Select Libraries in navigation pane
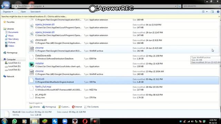Screen dimensions: 221x124 (10, 29)
